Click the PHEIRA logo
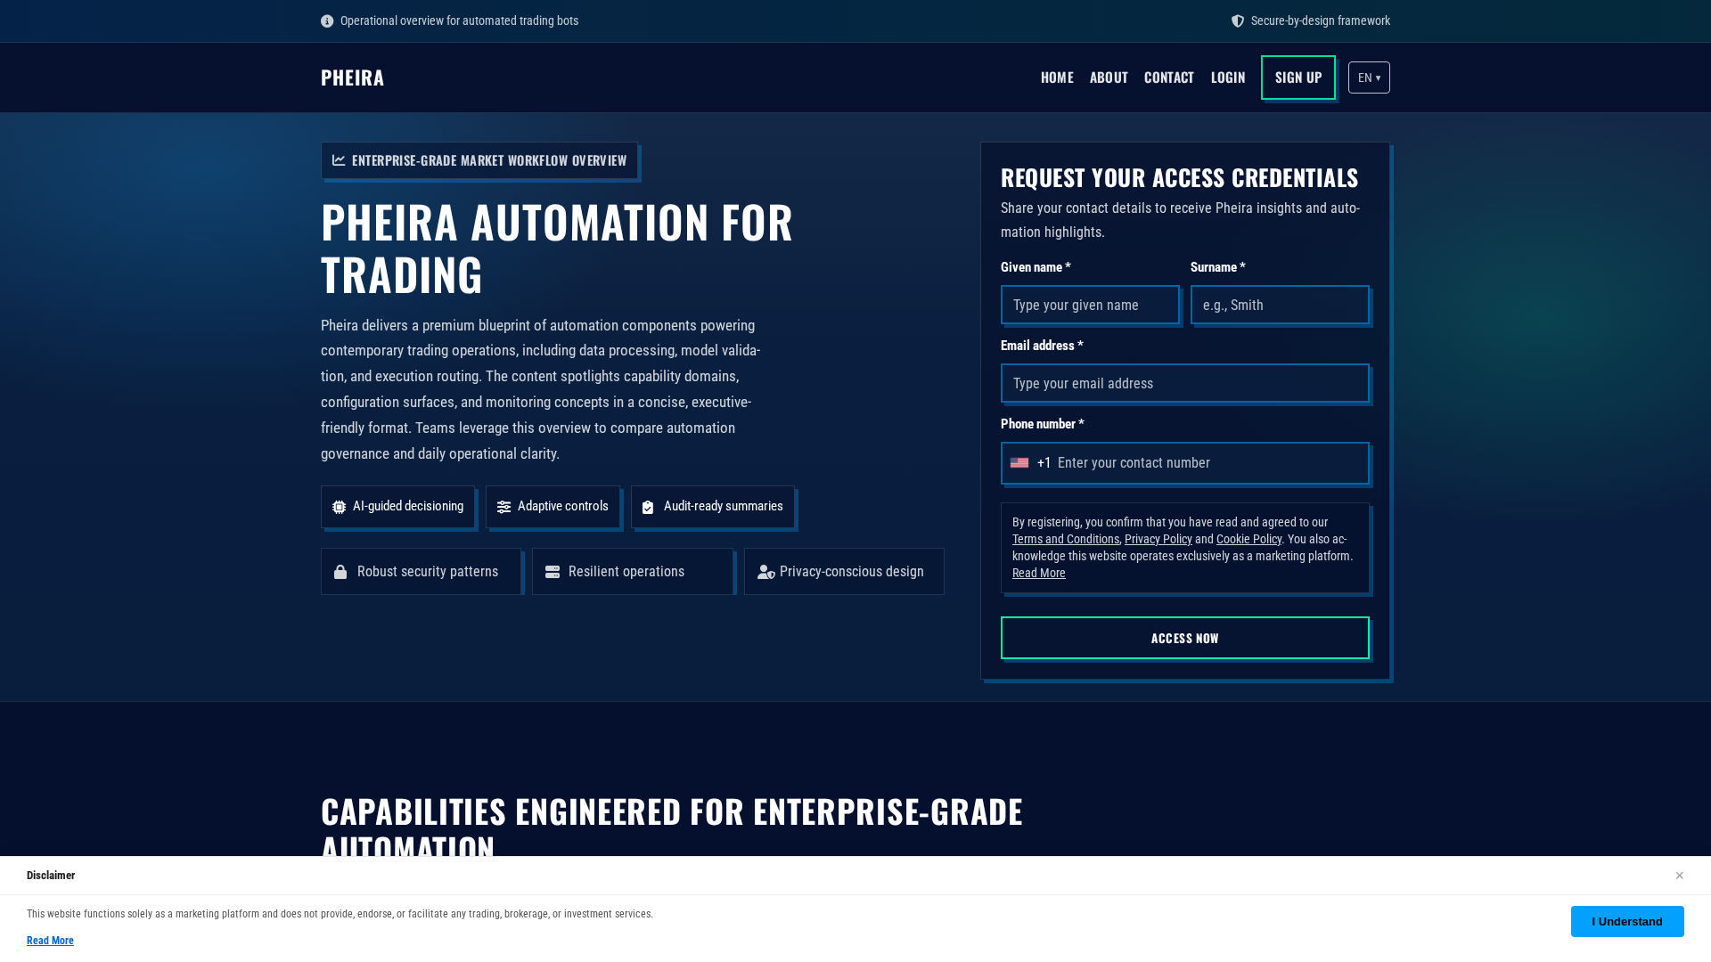 (x=353, y=77)
